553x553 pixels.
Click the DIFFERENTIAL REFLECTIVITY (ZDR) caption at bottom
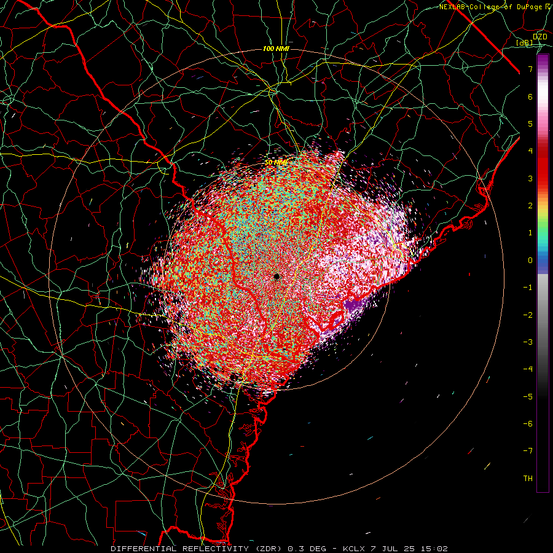[279, 549]
